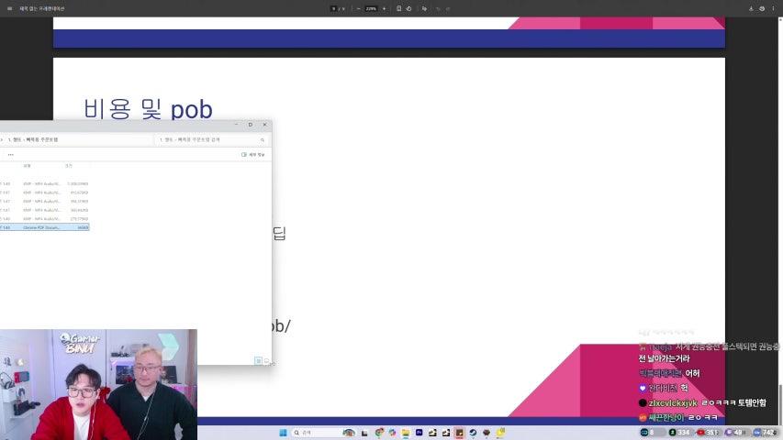
Task: Click the green viewer count 334 badge
Action: 679,433
